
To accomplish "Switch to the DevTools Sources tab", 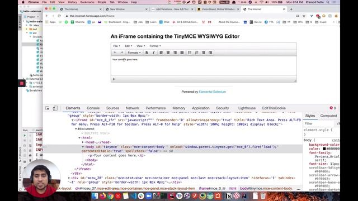I will (x=112, y=108).
